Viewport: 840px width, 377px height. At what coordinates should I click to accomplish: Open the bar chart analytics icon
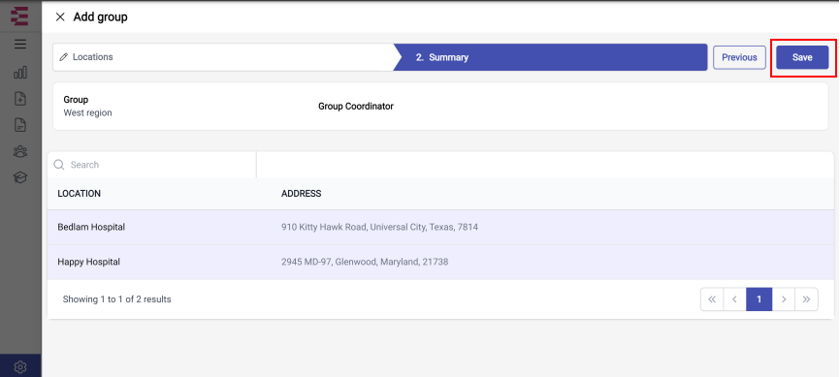pos(20,73)
